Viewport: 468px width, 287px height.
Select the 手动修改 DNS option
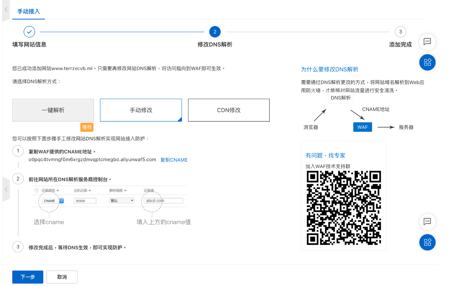tap(141, 110)
